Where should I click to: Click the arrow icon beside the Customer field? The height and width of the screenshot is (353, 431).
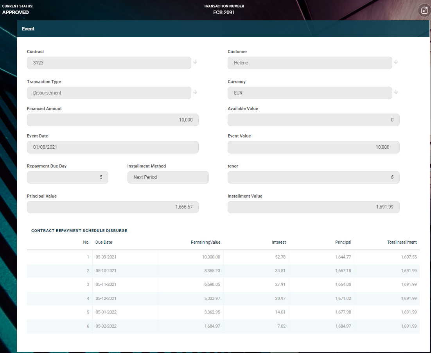[396, 62]
